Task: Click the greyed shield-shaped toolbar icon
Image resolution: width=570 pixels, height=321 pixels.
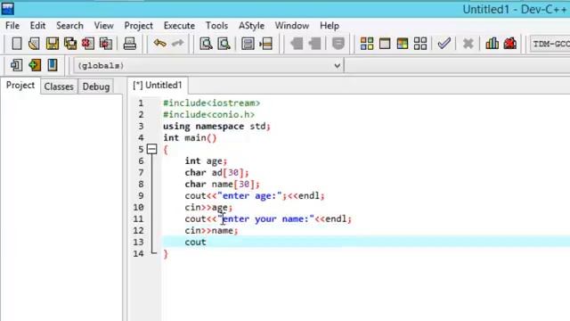Action: tap(338, 44)
